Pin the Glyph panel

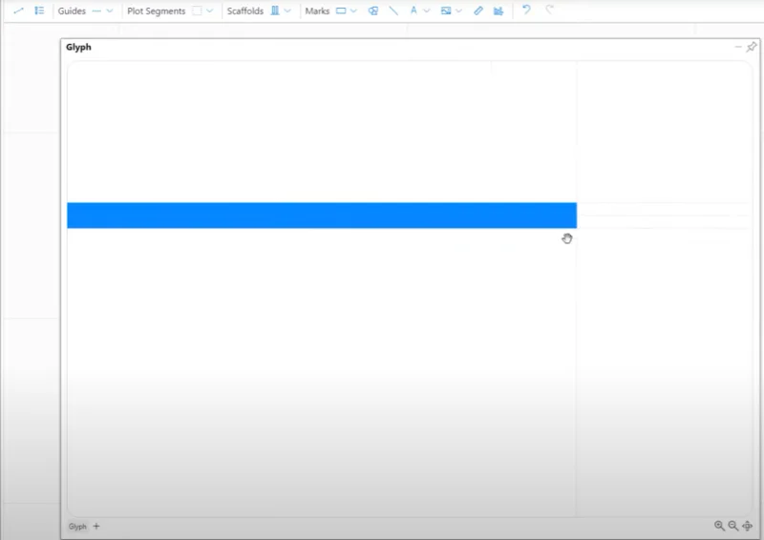tap(752, 47)
